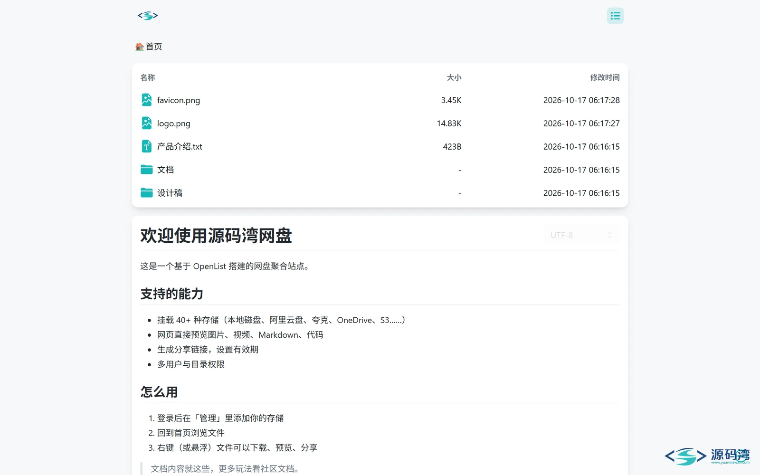Click the line 网页直接预览图片、视频、Markdown、代码
This screenshot has height=475, width=760.
[240, 335]
